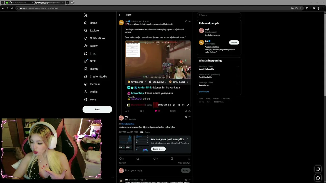Open the Grok floating button
The width and height of the screenshot is (326, 183).
pyautogui.click(x=318, y=169)
